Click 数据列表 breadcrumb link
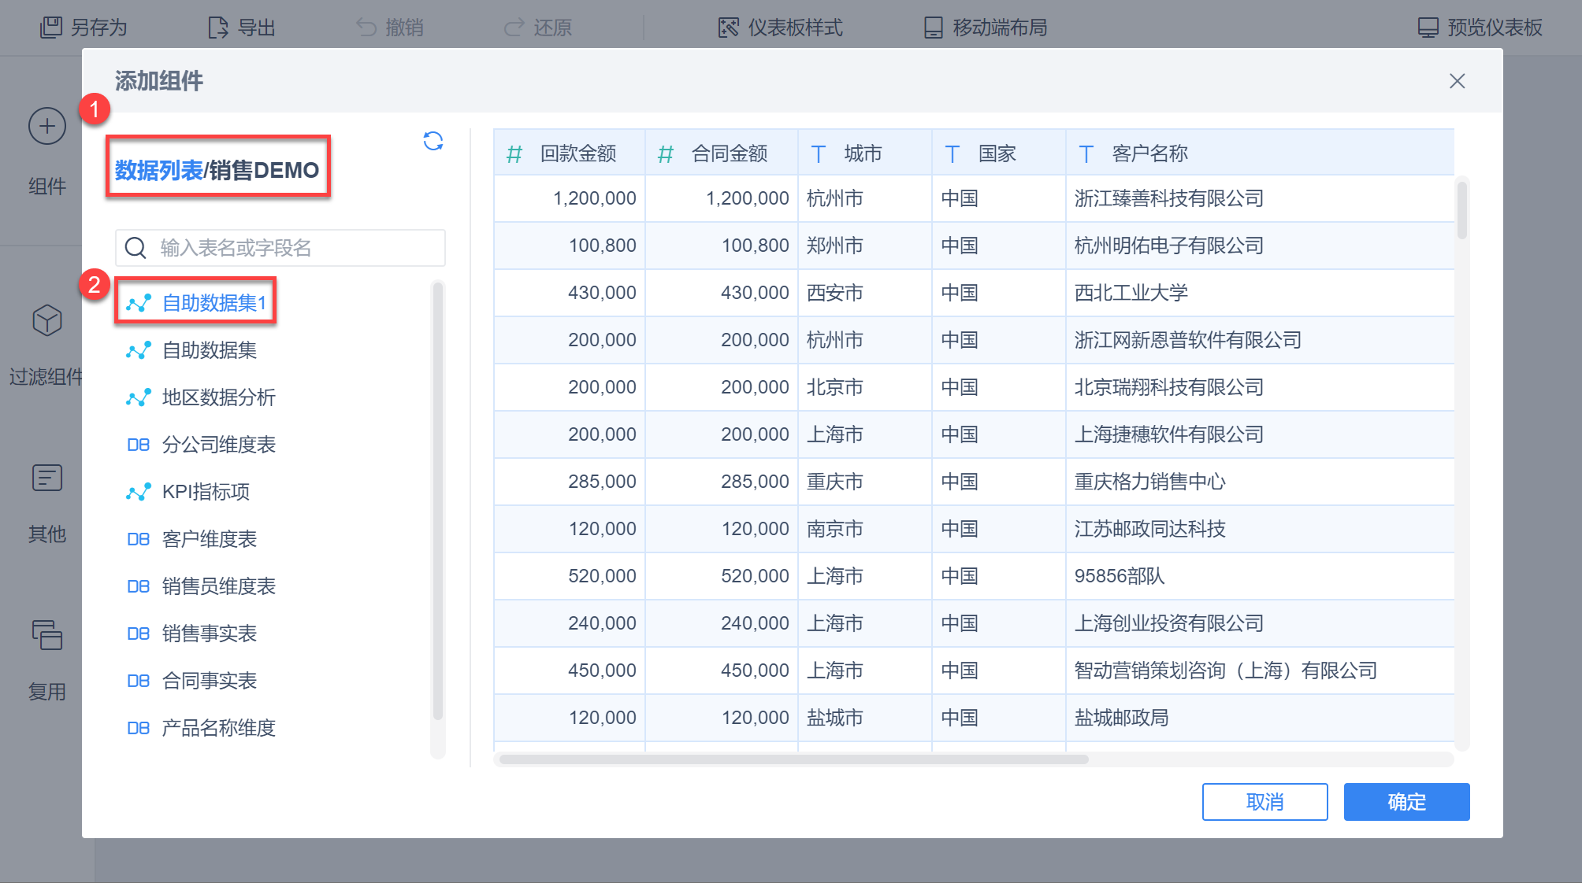 [x=158, y=170]
